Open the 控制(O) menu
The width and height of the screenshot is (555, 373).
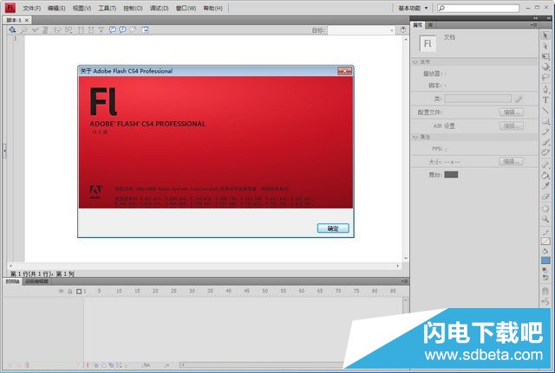[133, 8]
